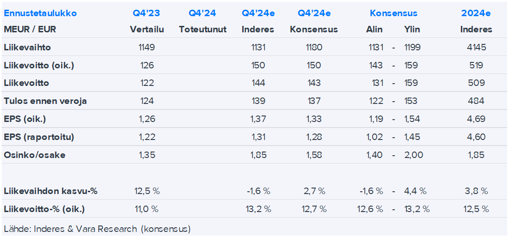The image size is (508, 237).
Task: Select the Osinko/osake row label
Action: [x=34, y=155]
